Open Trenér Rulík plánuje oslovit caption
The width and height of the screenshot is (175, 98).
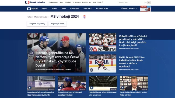[134, 93]
